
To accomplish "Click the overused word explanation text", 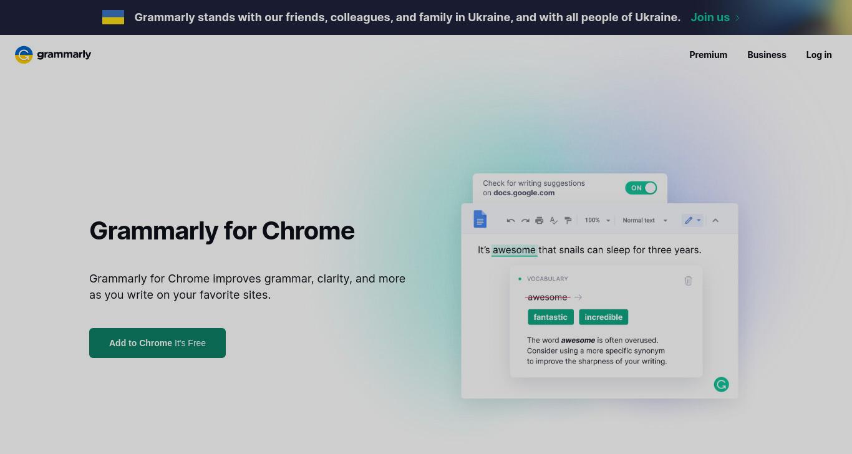I will pyautogui.click(x=597, y=350).
